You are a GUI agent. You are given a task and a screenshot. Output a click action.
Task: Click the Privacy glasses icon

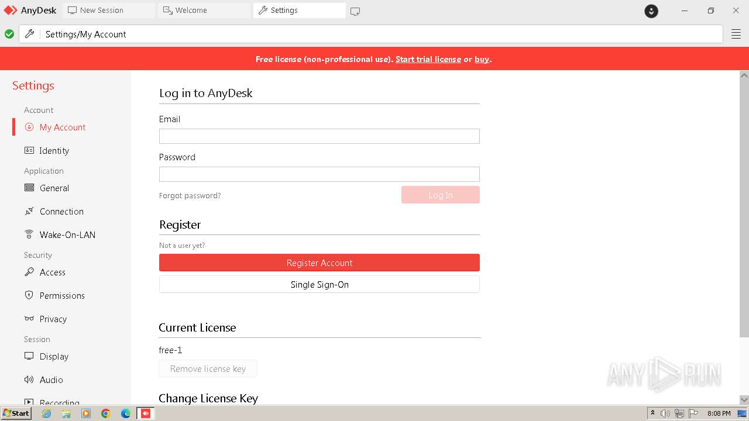(x=29, y=319)
